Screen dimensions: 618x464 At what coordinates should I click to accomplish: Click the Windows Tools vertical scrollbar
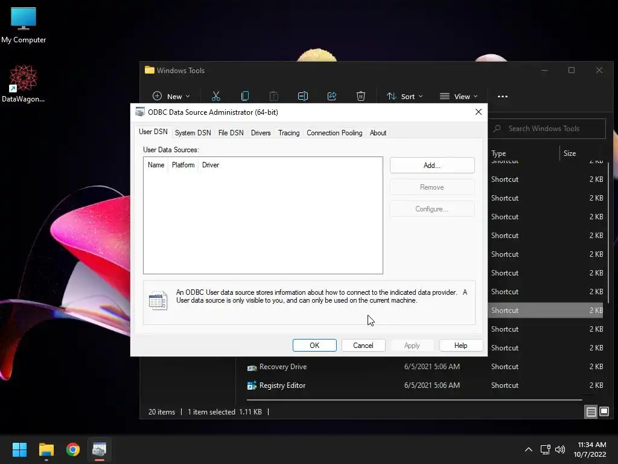[x=608, y=233]
